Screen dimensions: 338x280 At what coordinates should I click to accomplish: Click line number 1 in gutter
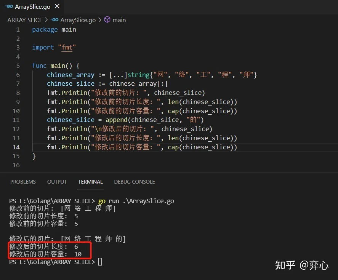point(18,30)
